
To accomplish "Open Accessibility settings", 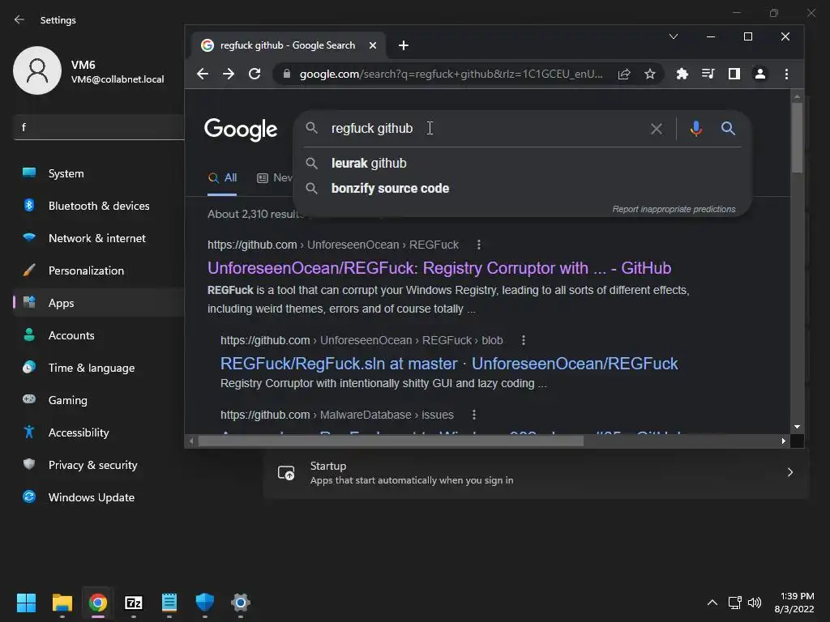I will pyautogui.click(x=98, y=432).
